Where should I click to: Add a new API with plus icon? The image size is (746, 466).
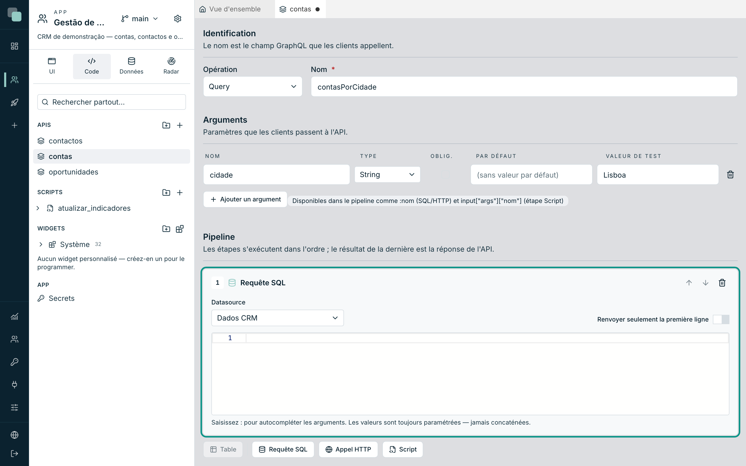point(180,125)
